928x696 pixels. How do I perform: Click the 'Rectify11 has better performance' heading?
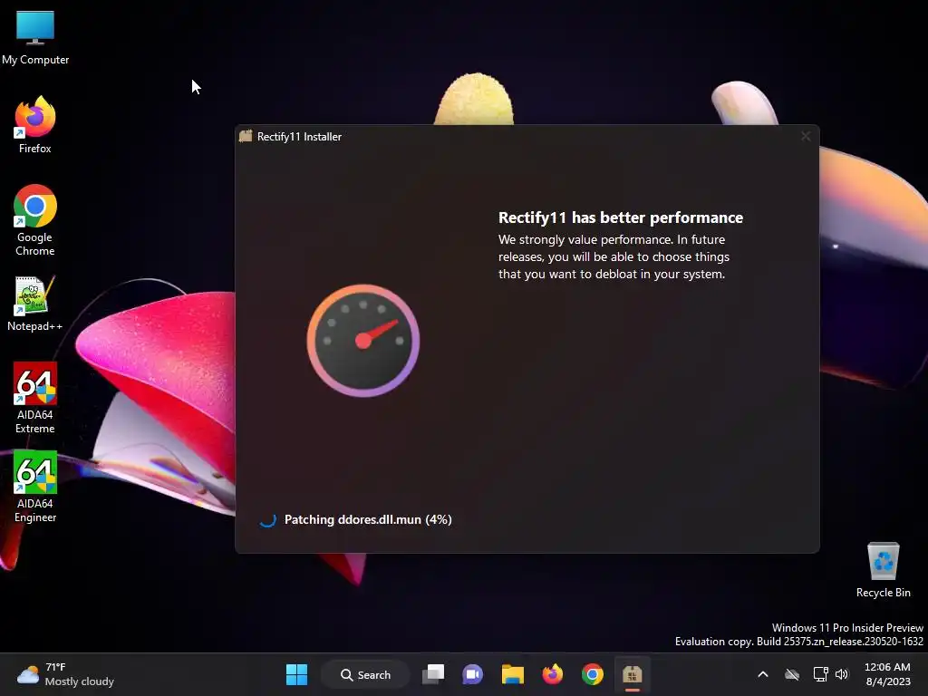click(620, 217)
